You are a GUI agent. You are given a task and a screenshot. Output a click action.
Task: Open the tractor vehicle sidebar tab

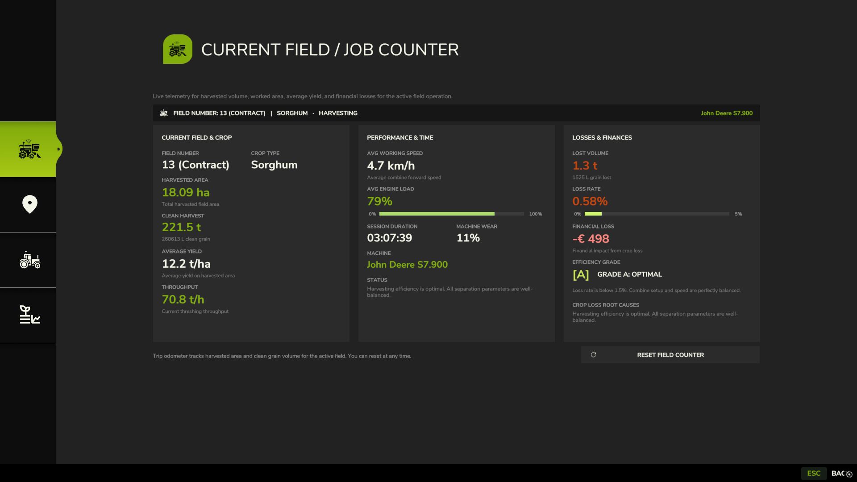[30, 260]
